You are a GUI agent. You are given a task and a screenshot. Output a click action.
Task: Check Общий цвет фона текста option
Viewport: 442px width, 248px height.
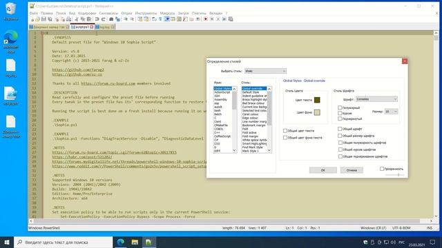click(x=285, y=138)
